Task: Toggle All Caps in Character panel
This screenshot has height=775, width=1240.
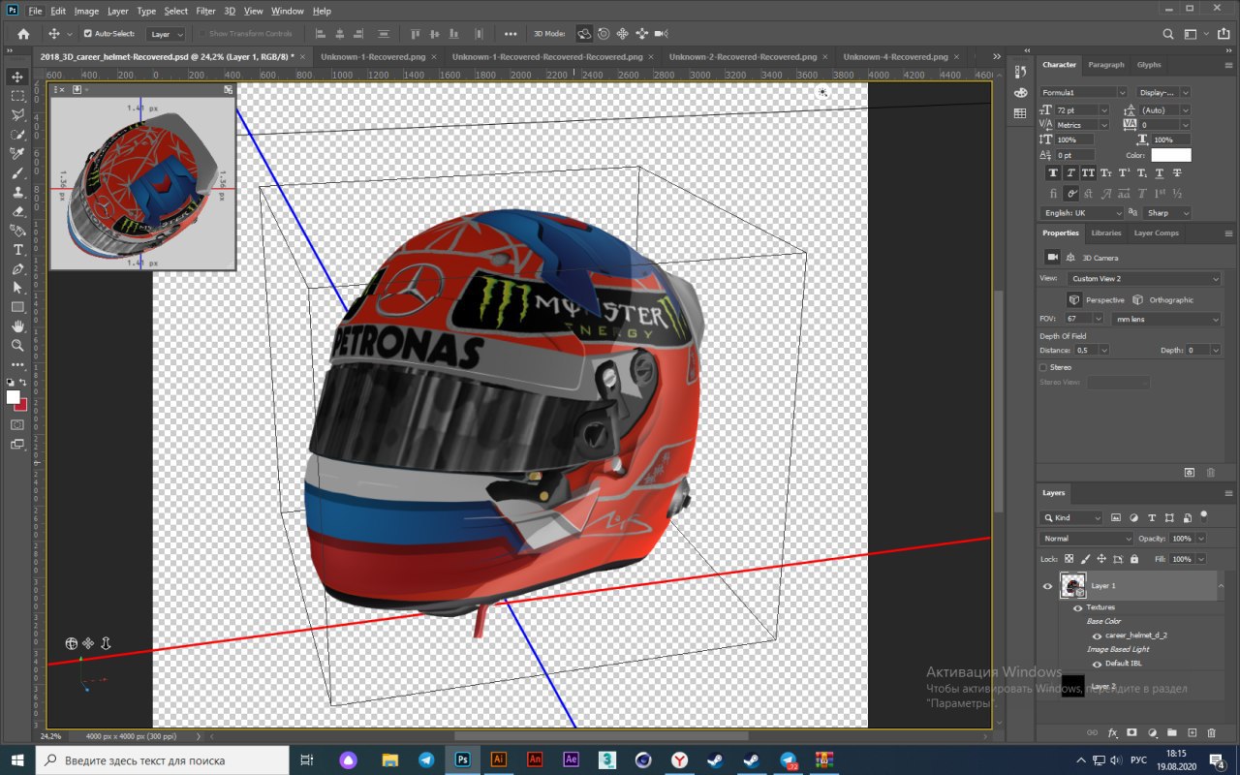Action: click(x=1089, y=172)
